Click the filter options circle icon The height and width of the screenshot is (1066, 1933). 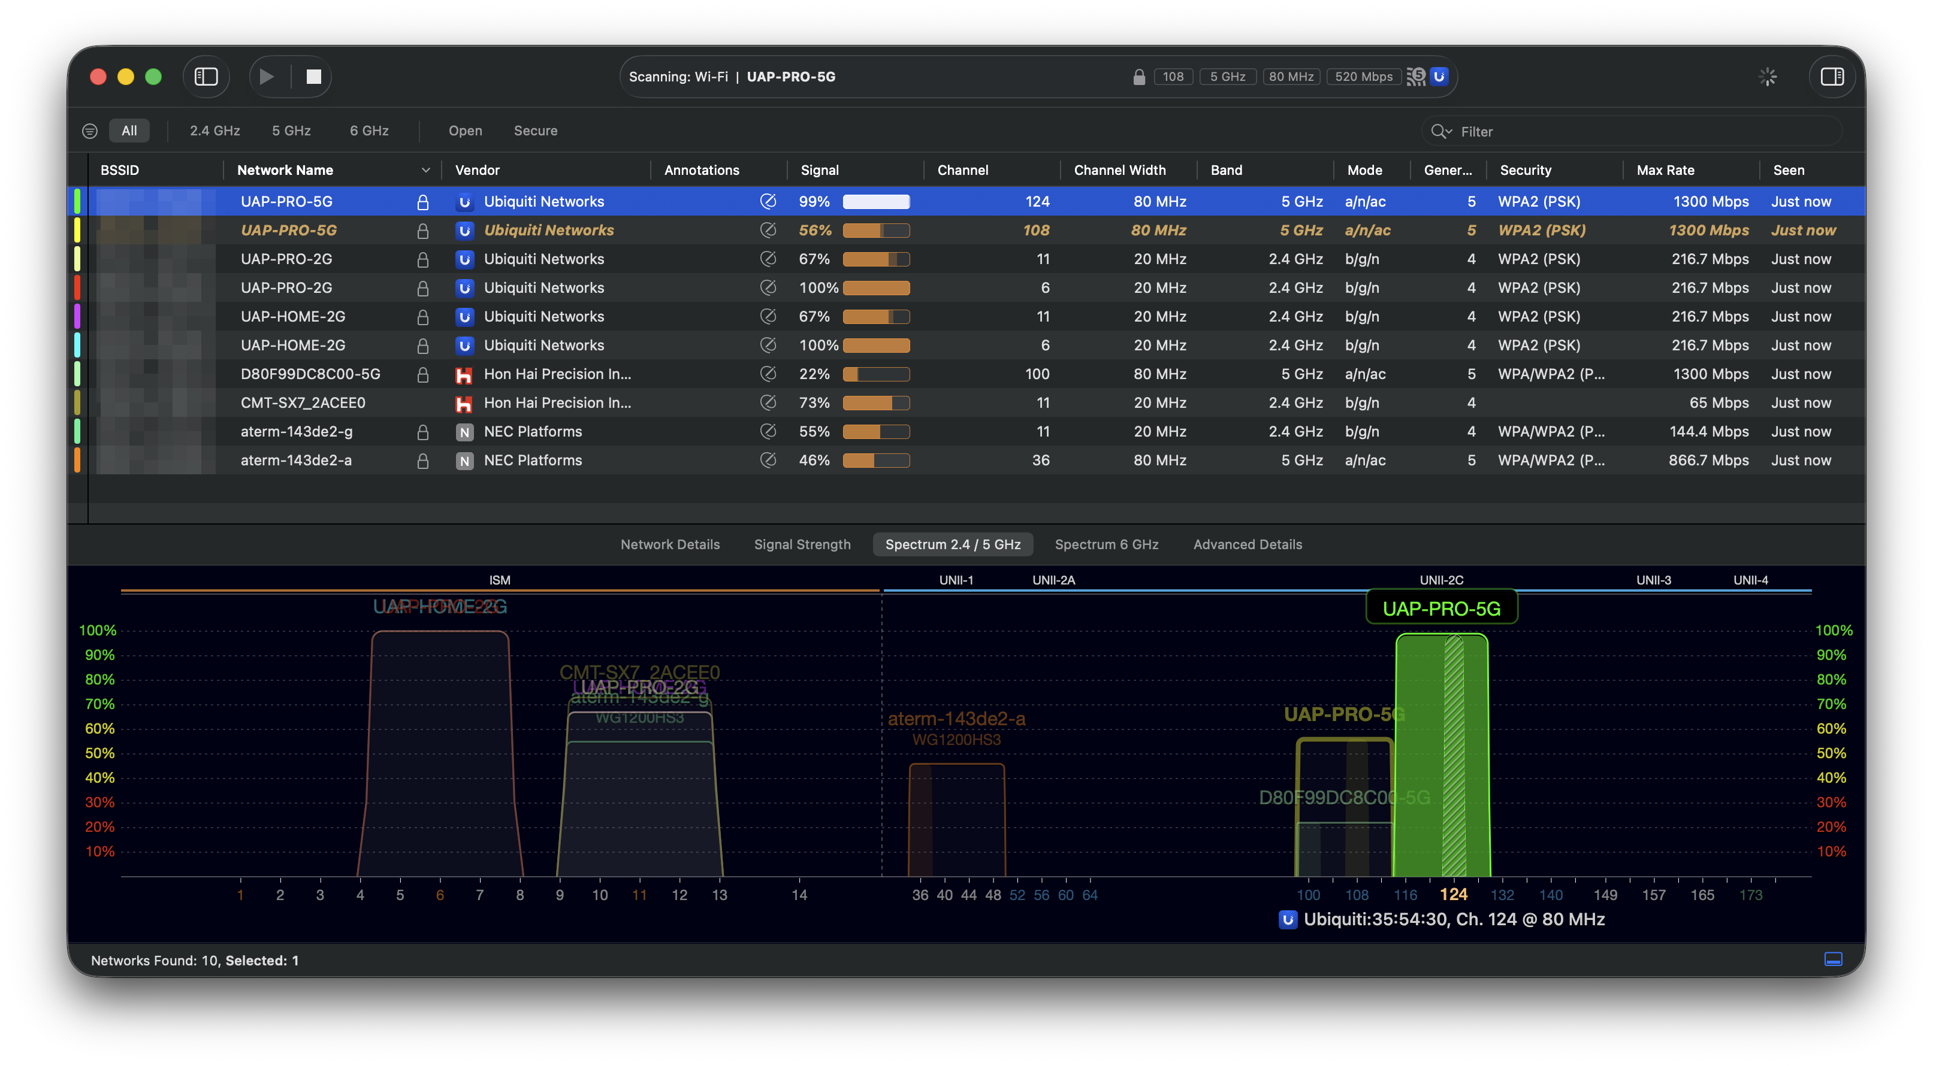(90, 131)
